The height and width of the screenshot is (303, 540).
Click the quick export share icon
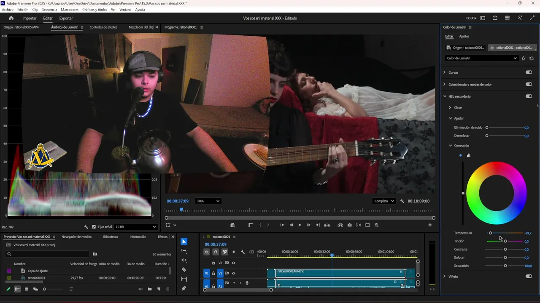coord(495,18)
